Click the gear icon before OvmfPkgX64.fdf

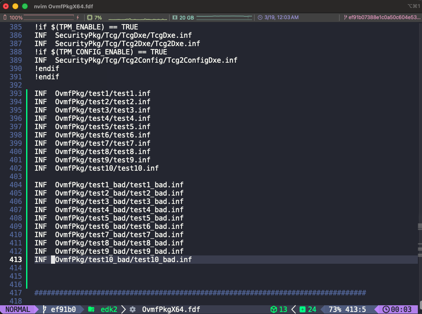point(133,309)
